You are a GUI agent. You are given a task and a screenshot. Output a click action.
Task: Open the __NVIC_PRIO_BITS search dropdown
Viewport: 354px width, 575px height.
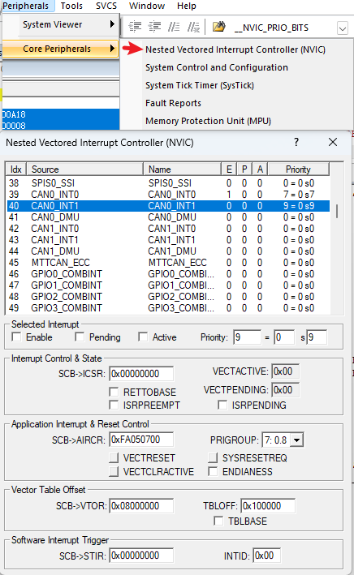(x=343, y=28)
